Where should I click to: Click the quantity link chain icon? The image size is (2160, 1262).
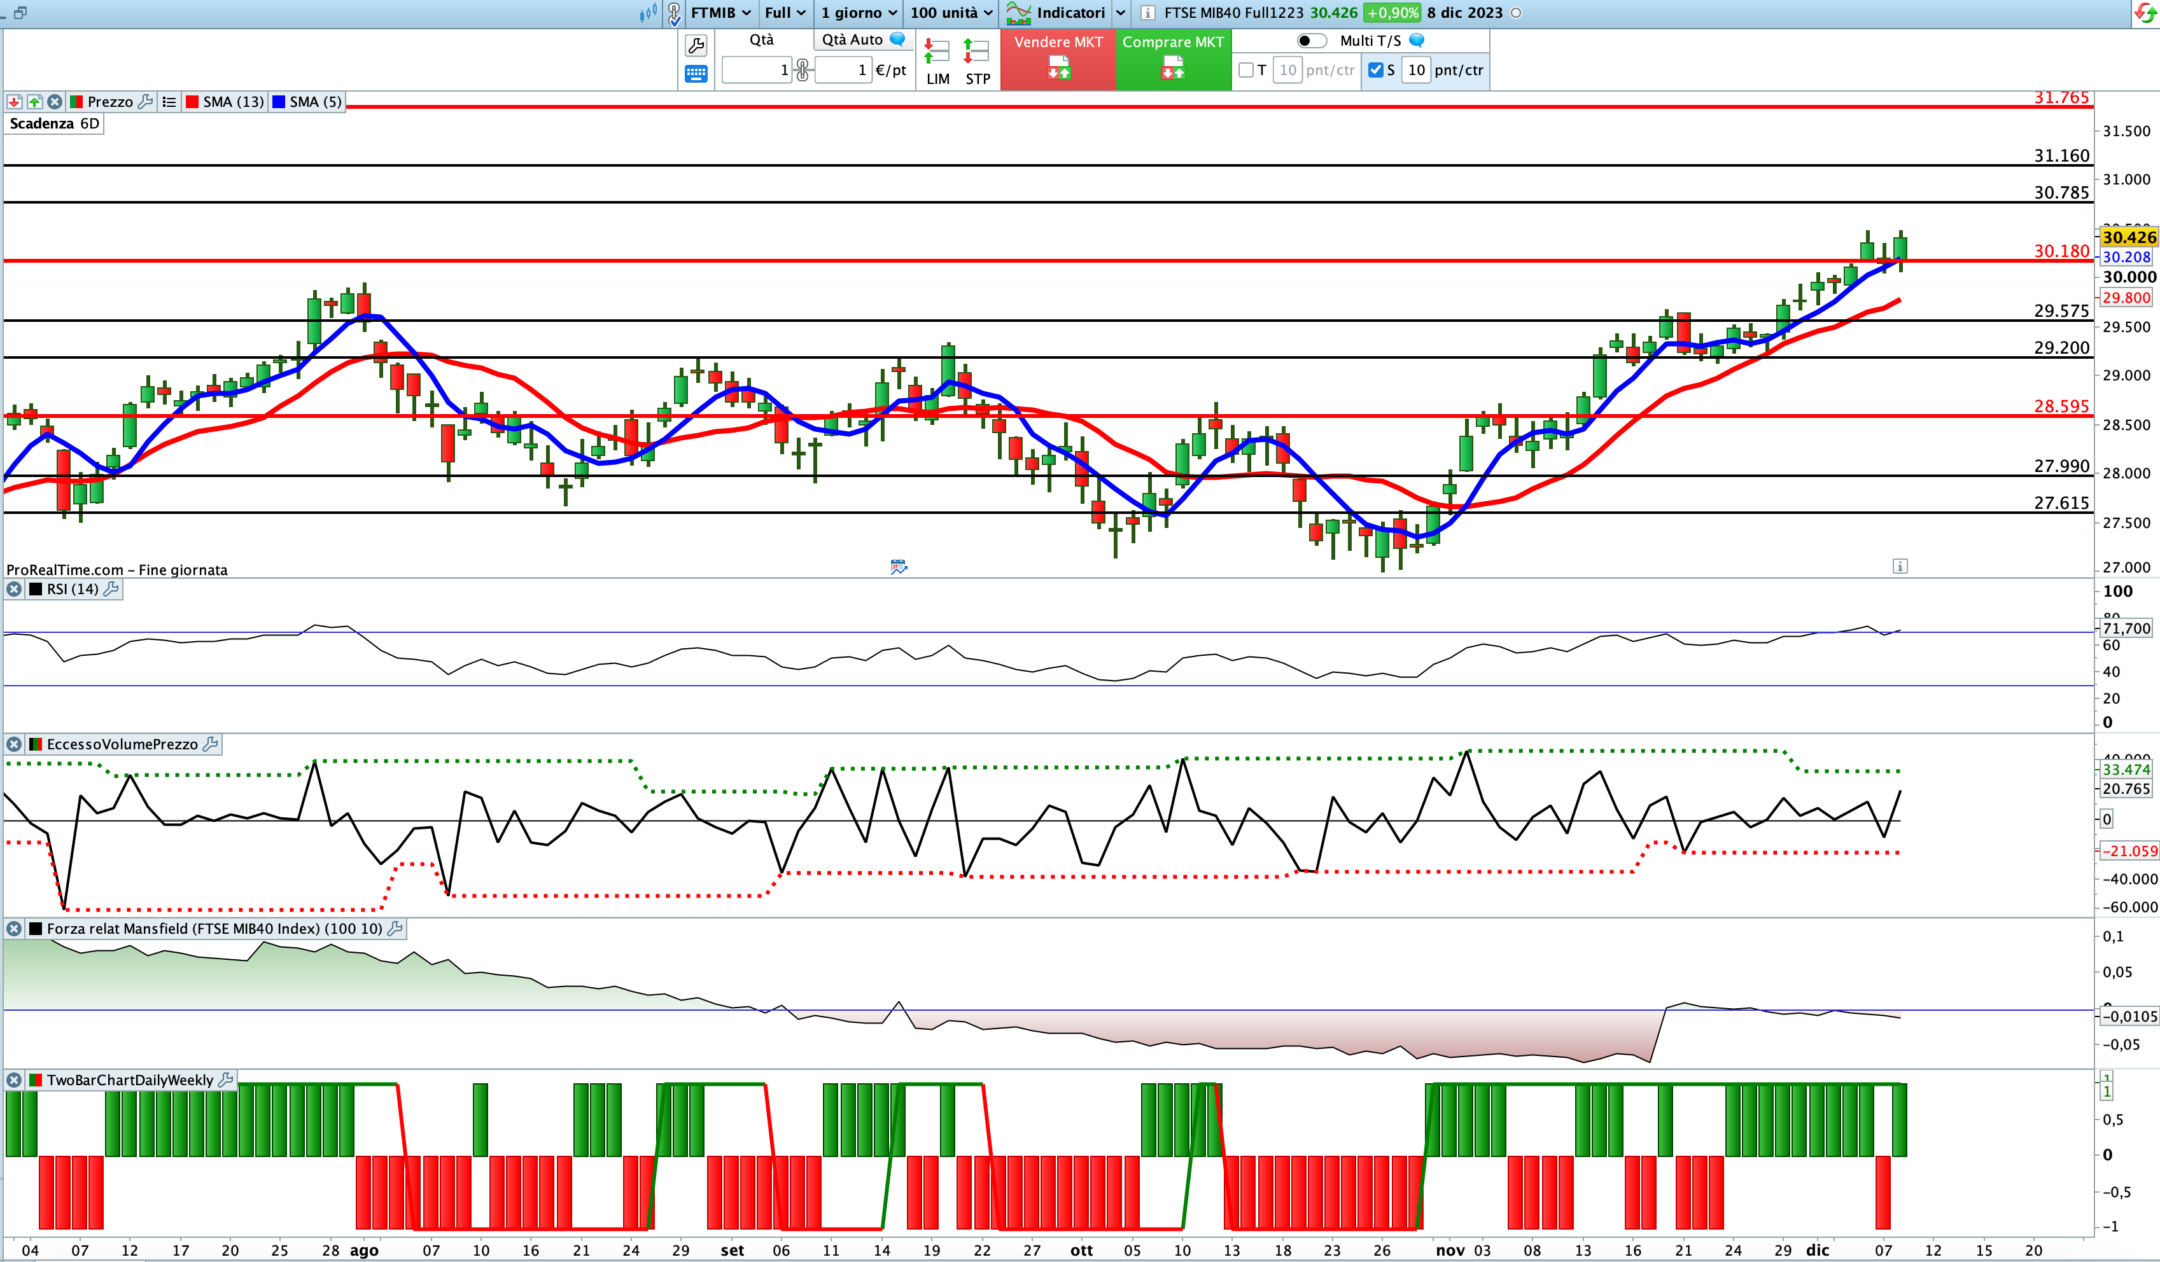(803, 70)
